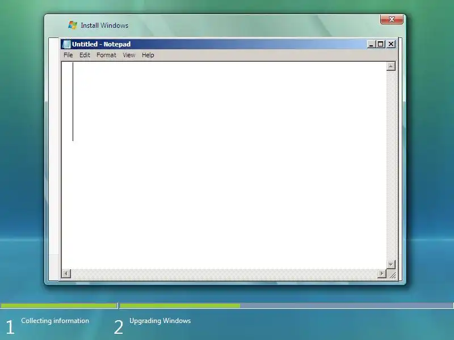Click the 'Untitled - Notepad' title text

[x=102, y=44]
